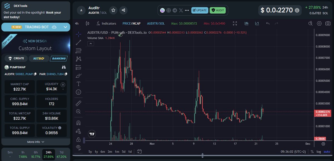Switch to the 7d change tab
This screenshot has width=334, height=161.
click(61, 154)
